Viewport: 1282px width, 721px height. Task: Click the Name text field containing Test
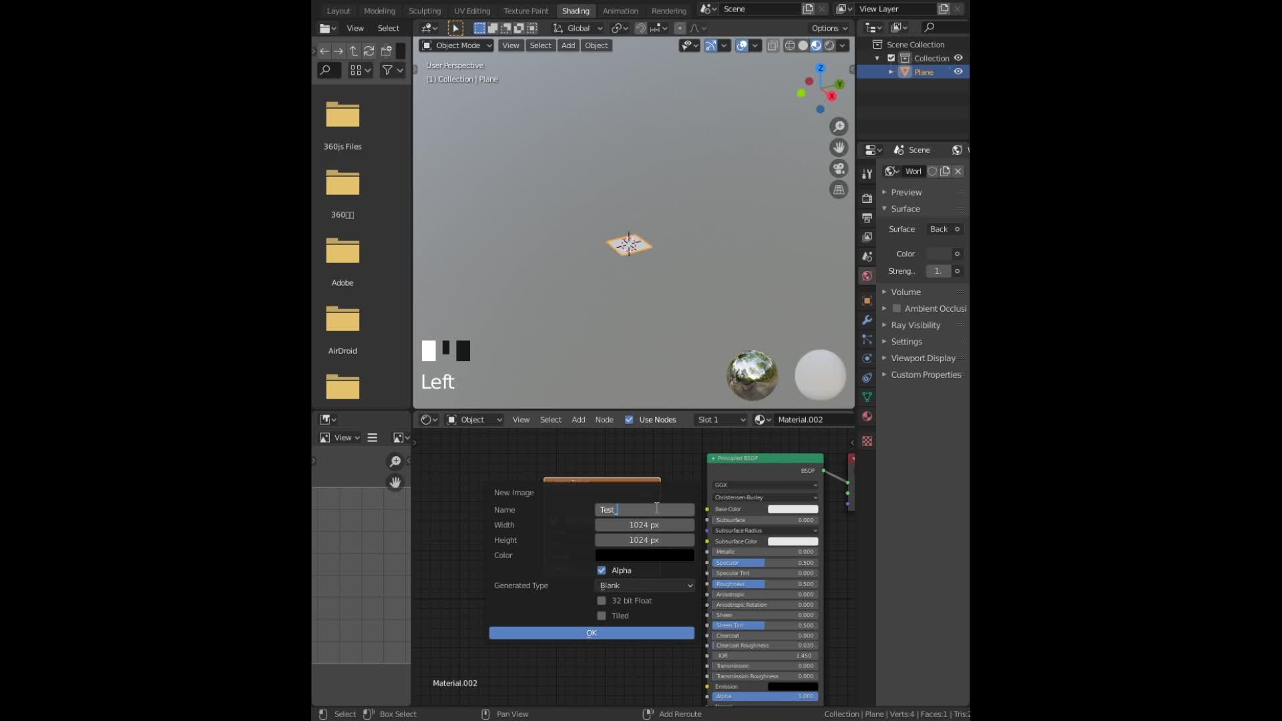645,509
